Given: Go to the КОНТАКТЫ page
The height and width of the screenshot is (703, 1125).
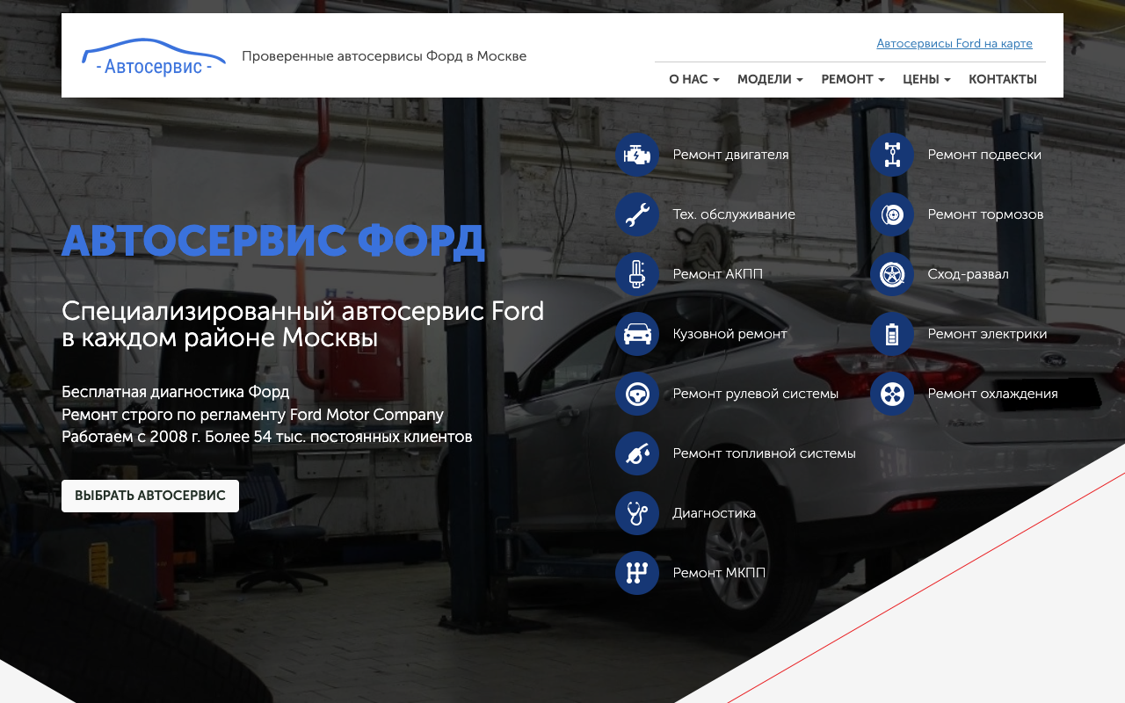Looking at the screenshot, I should [1003, 79].
